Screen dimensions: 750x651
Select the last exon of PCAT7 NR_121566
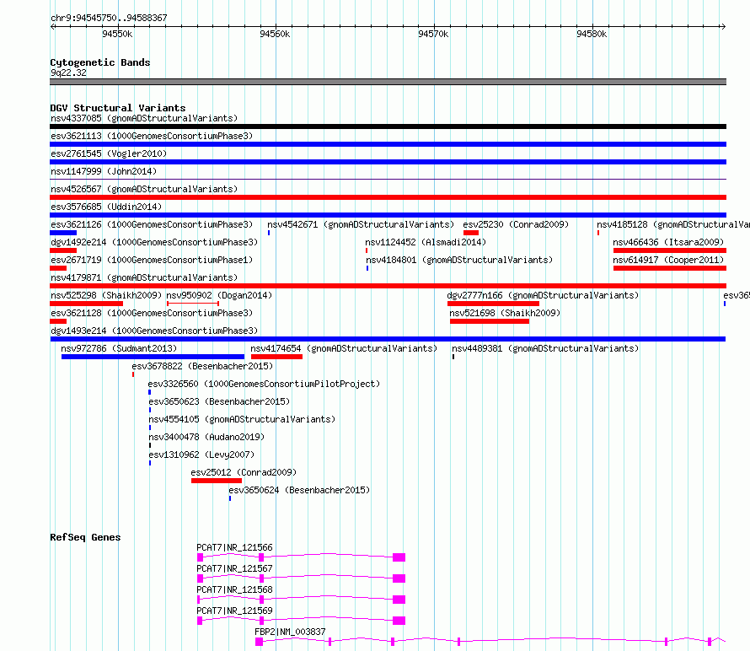click(x=399, y=557)
